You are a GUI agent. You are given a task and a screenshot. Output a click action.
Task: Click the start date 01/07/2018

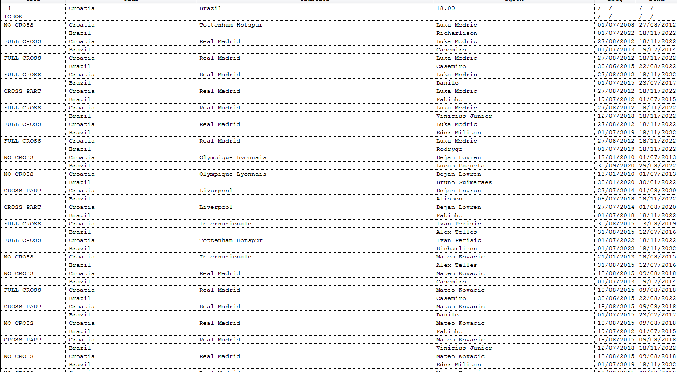(x=616, y=215)
